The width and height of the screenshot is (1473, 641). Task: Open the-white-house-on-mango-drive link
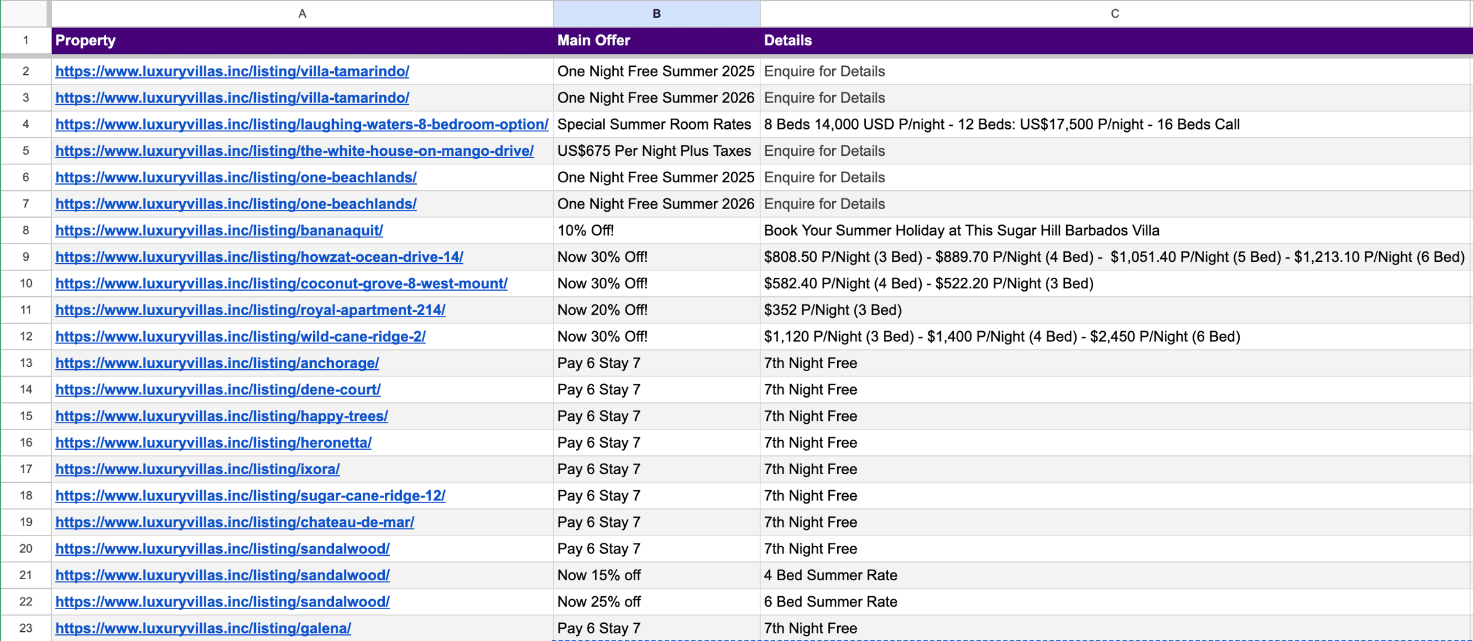(294, 151)
